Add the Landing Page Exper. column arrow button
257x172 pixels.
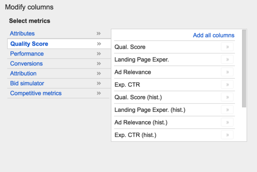[227, 59]
